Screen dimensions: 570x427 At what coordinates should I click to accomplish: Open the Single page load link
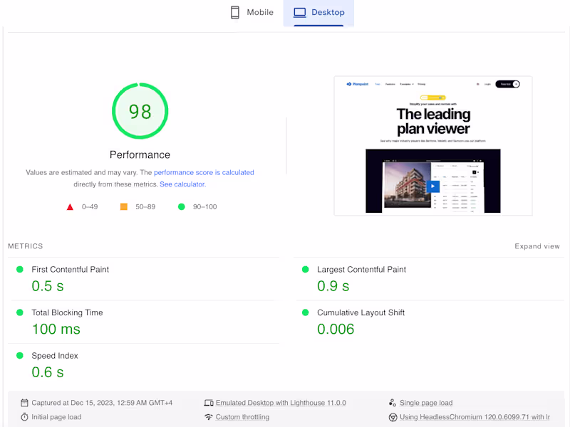[425, 402]
